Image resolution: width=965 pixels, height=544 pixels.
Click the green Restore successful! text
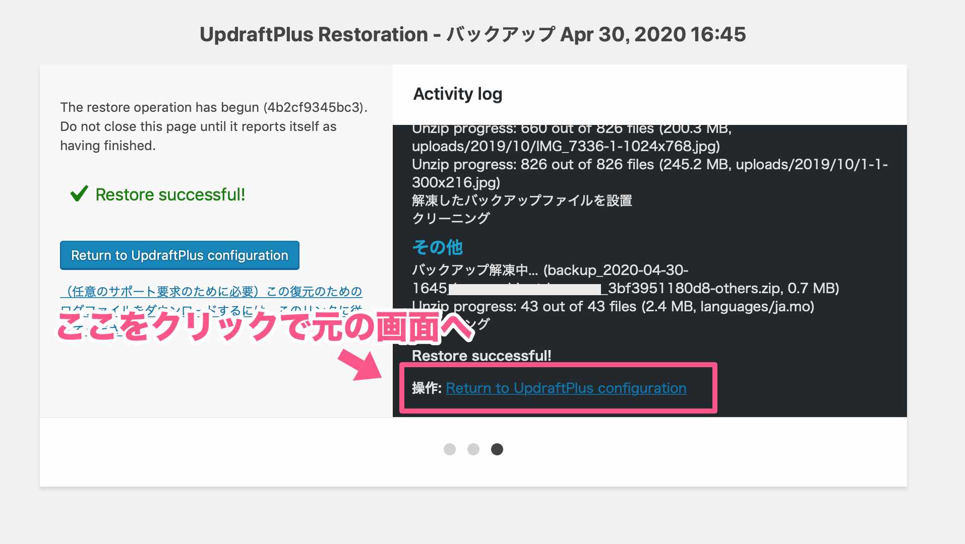(170, 194)
